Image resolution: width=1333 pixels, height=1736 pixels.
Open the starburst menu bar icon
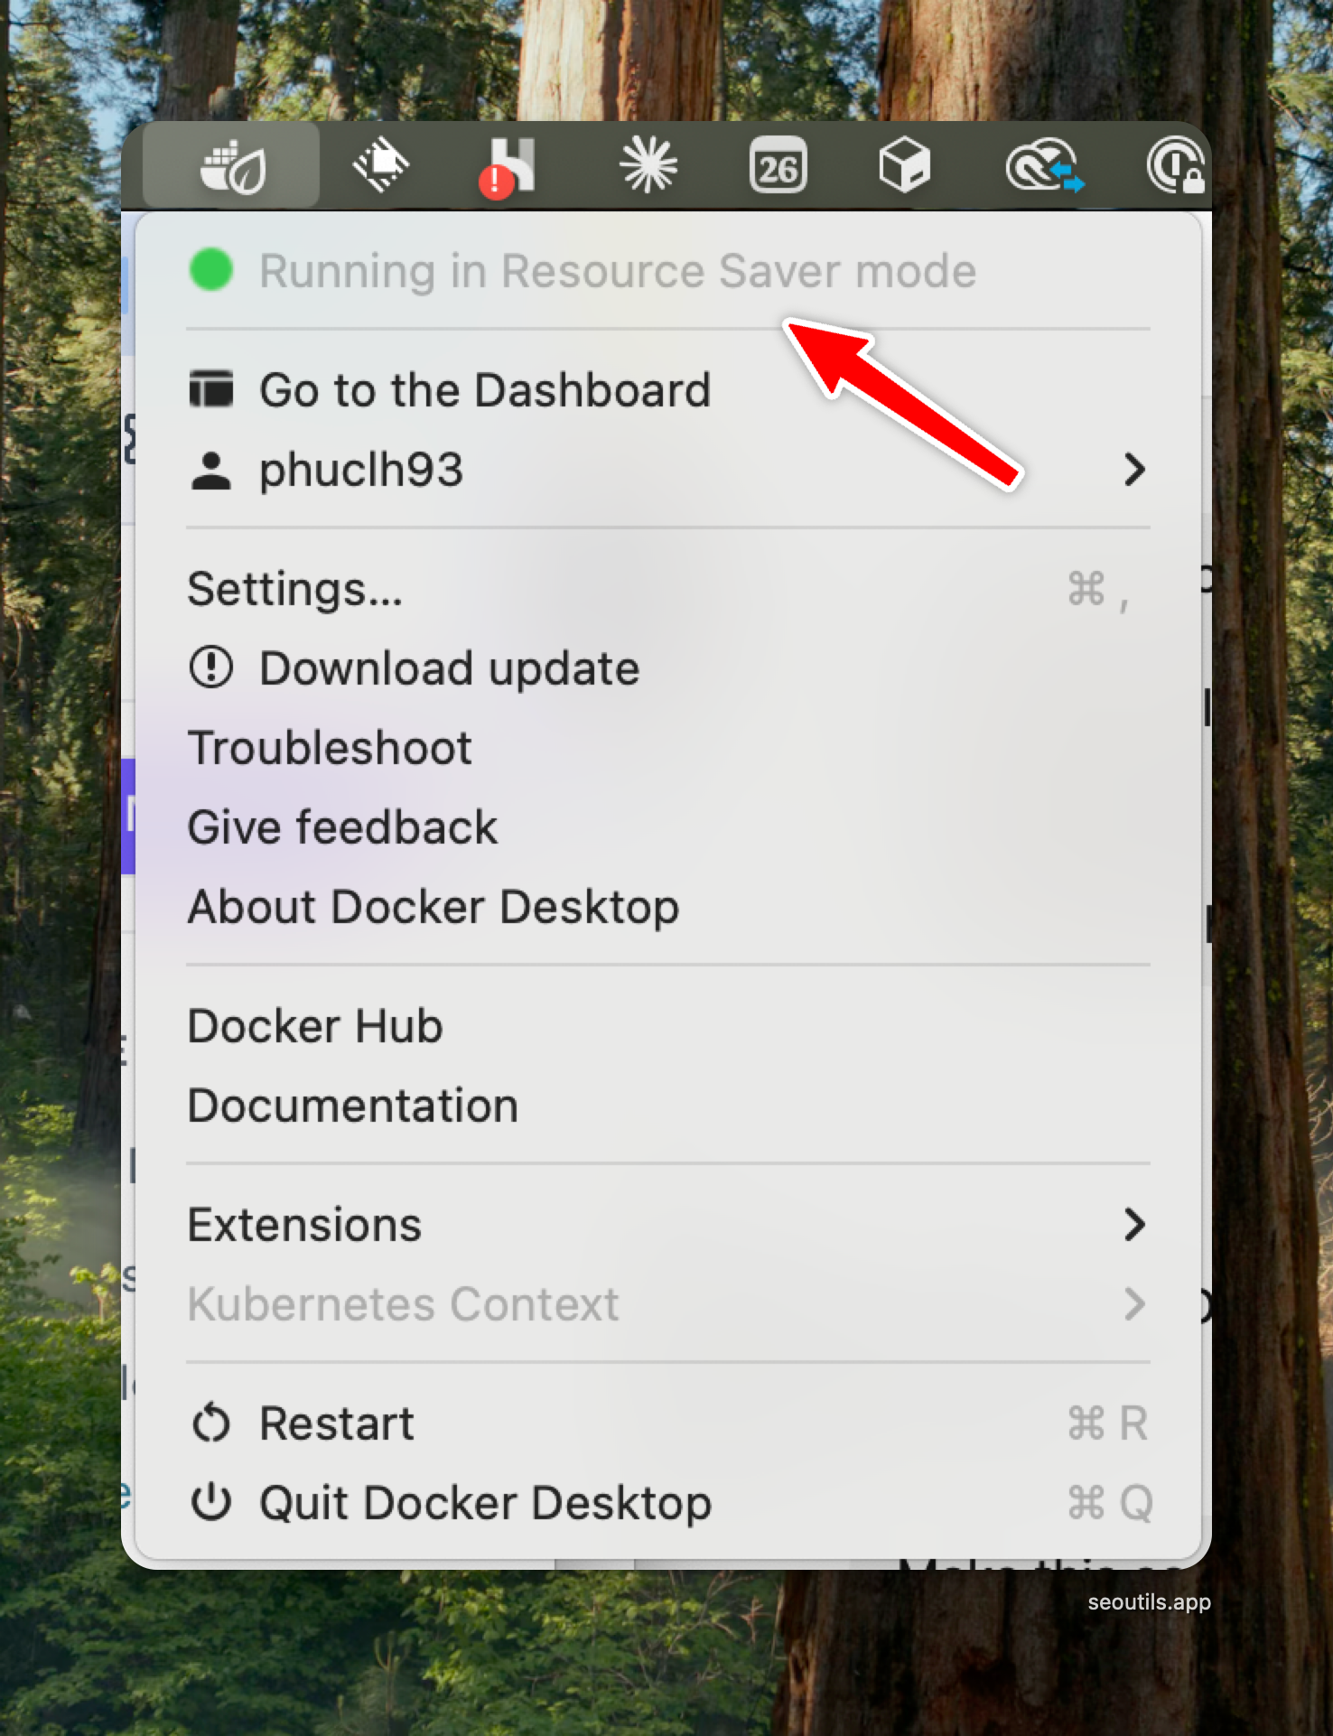648,165
